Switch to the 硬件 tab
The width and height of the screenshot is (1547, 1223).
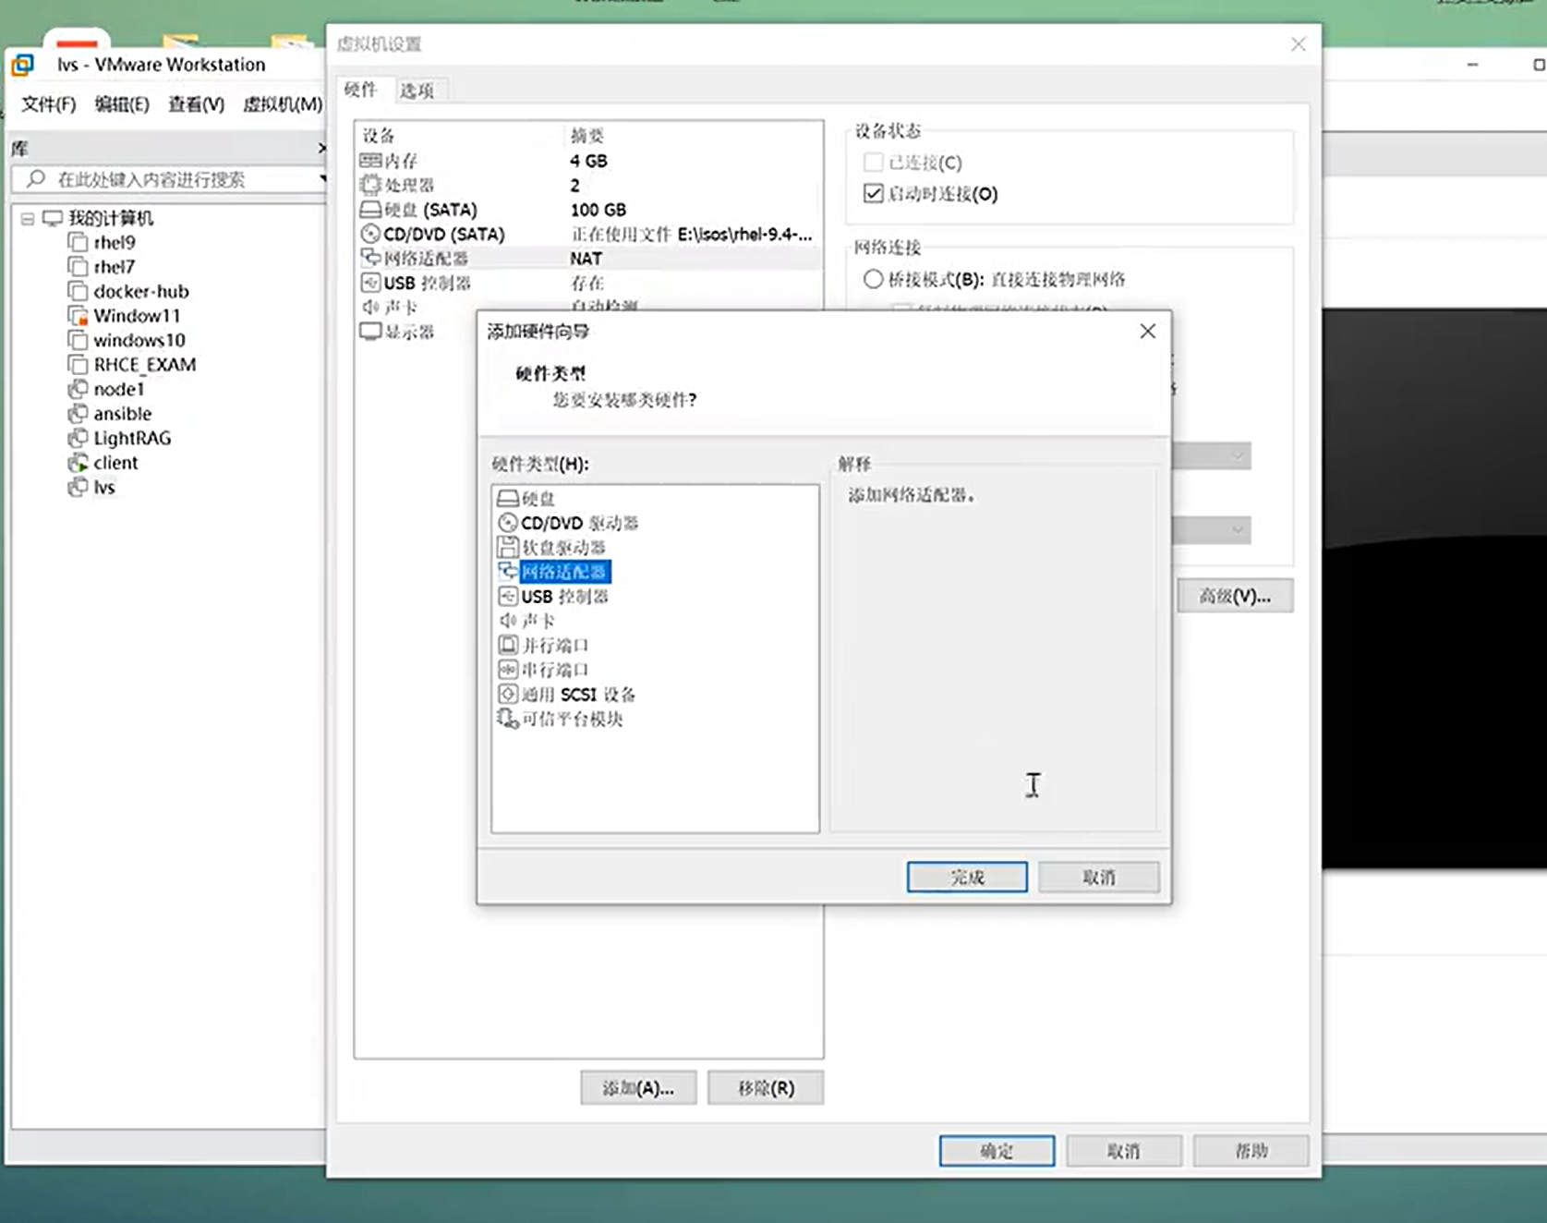pos(361,90)
